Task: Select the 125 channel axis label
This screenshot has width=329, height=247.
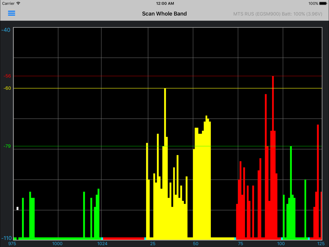Action: [x=321, y=244]
